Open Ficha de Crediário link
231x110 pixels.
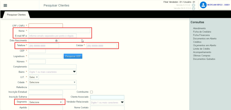coord(202,32)
